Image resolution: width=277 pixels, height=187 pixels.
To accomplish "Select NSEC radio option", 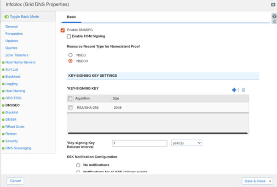I will [x=70, y=55].
